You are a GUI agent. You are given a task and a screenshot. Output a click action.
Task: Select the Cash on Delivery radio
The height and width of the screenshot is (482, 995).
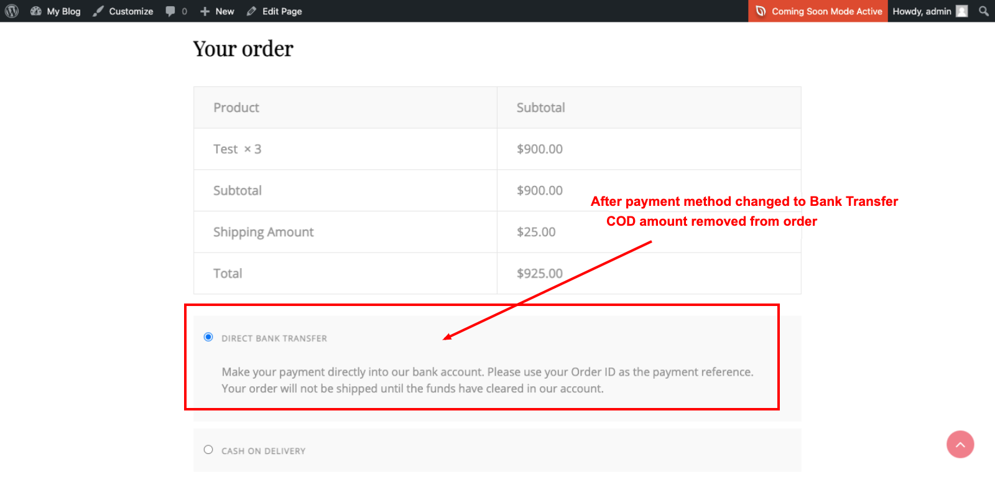point(208,450)
